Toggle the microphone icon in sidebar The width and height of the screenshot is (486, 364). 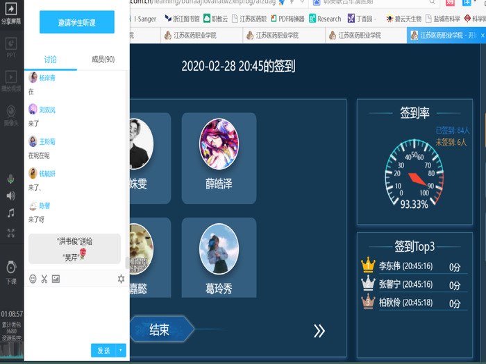pos(11,179)
